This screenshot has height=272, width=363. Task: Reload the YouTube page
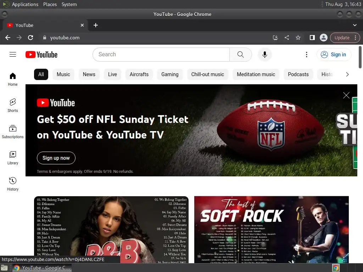point(30,38)
